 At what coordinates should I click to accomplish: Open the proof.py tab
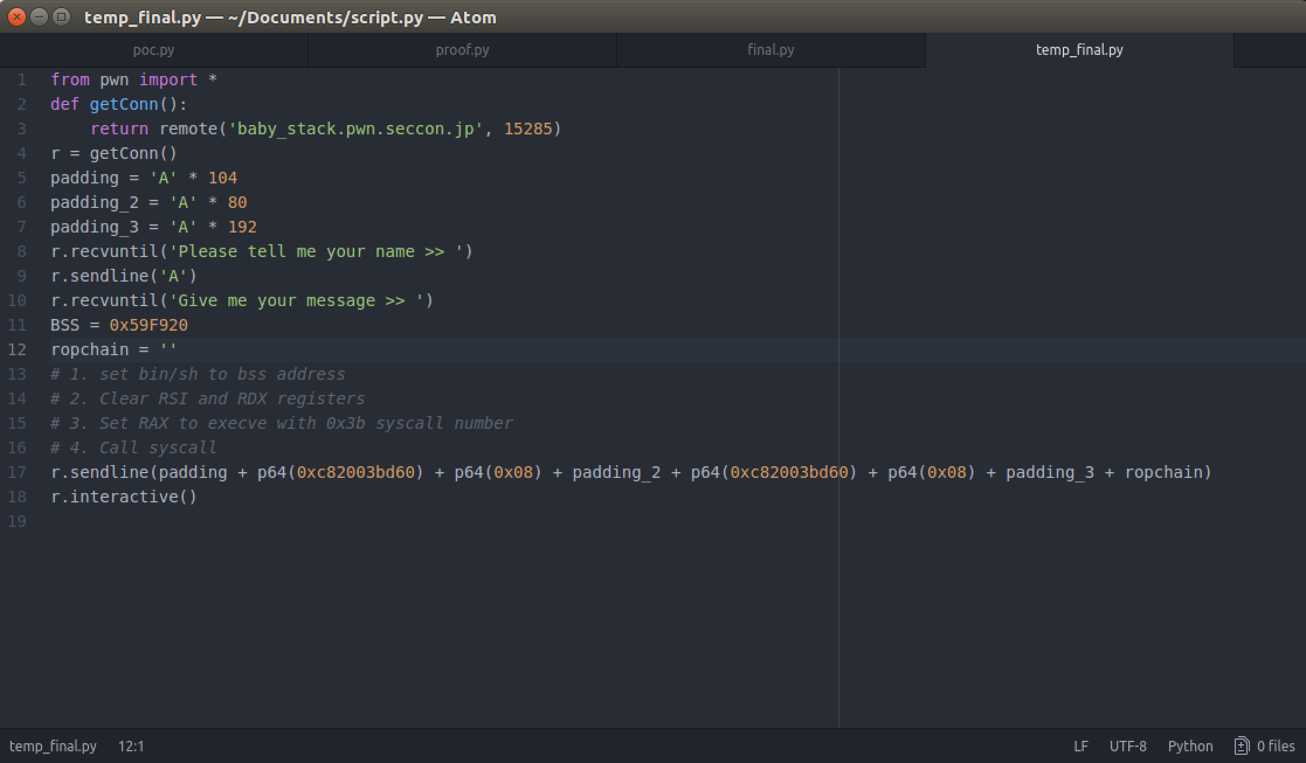[462, 50]
